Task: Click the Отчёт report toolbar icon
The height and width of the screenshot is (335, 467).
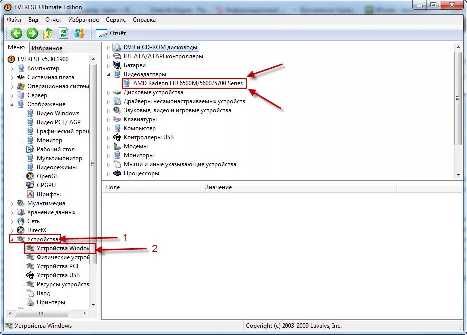Action: [101, 33]
